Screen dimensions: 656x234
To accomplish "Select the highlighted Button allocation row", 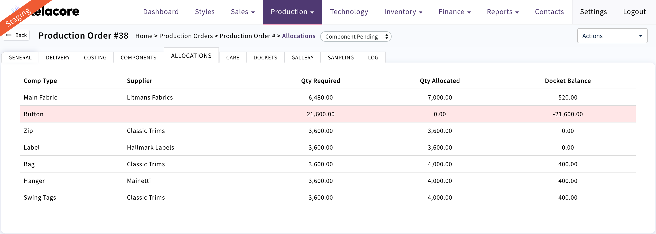I will (327, 114).
